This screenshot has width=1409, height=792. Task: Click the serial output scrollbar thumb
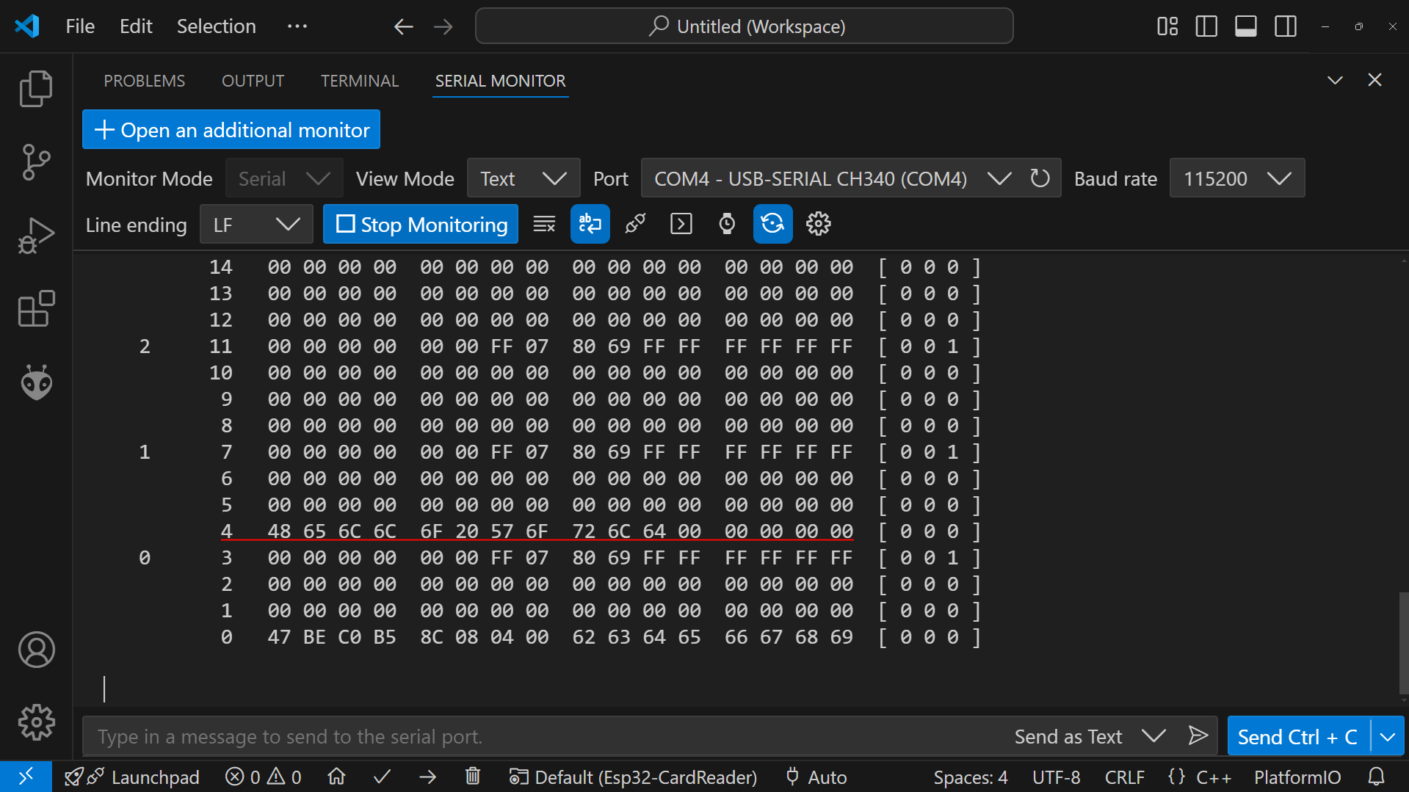[1404, 643]
